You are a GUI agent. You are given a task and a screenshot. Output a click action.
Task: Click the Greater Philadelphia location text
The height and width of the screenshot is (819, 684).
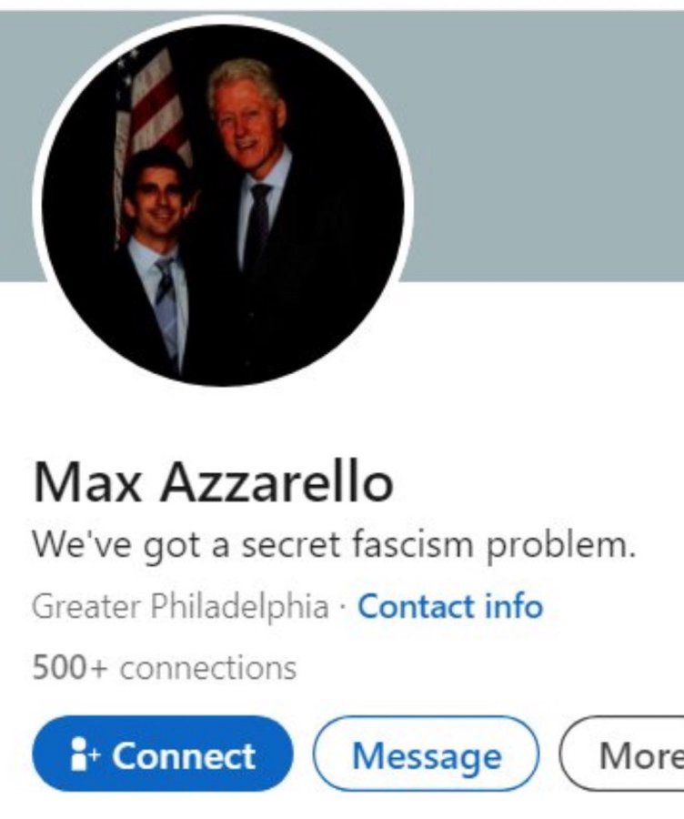[180, 608]
